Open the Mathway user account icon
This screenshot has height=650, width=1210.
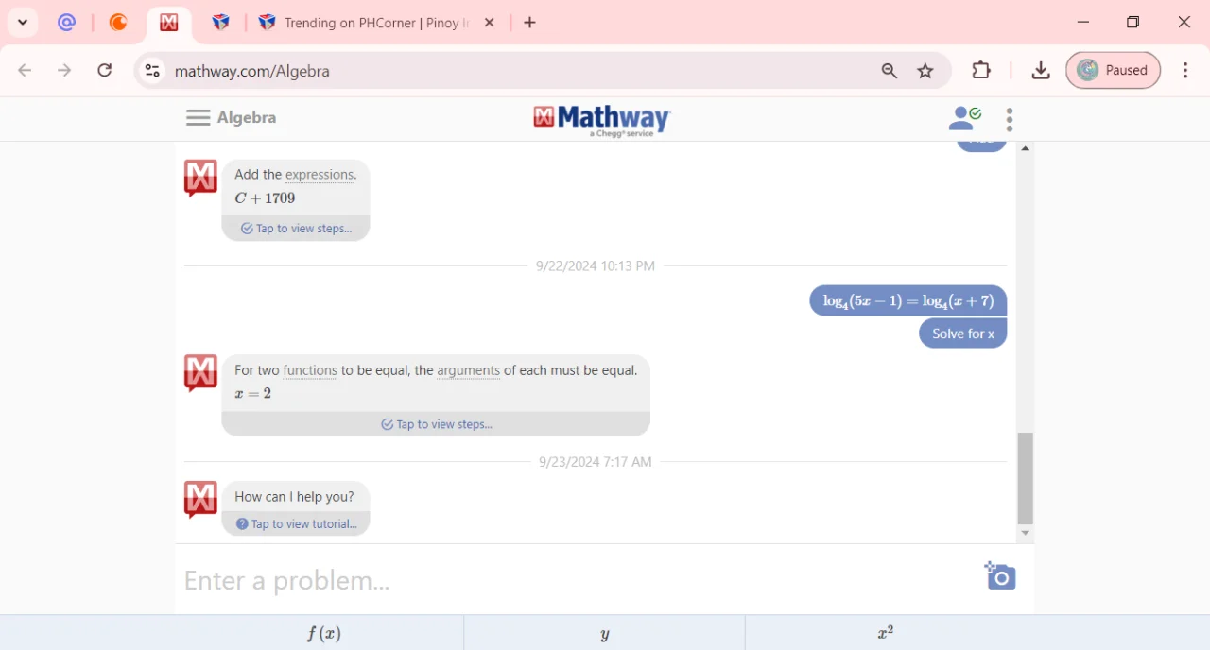[965, 119]
